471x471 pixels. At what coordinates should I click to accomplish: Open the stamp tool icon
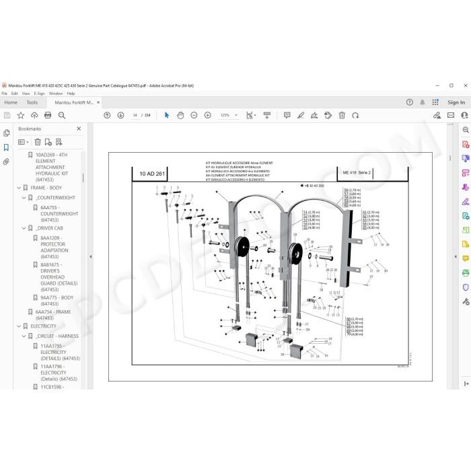click(x=328, y=115)
